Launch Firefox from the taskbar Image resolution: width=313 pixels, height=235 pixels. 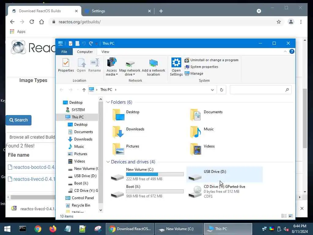[53, 229]
